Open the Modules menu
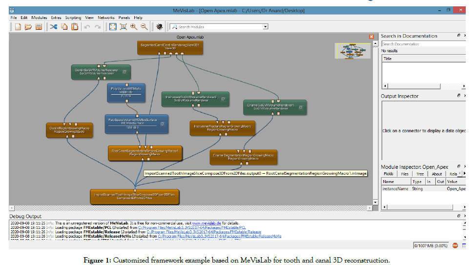476x265 pixels. [39, 18]
